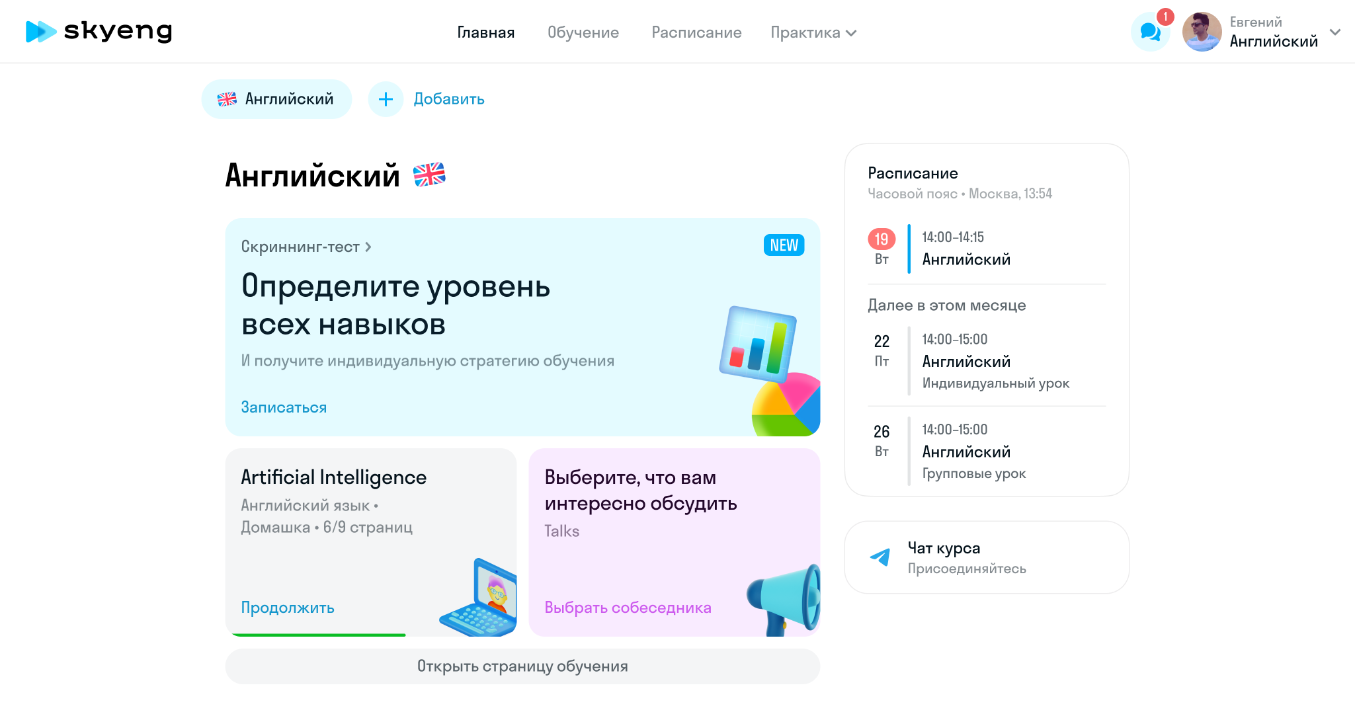The image size is (1355, 716).
Task: Open the Расписание navigation tab
Action: [696, 32]
